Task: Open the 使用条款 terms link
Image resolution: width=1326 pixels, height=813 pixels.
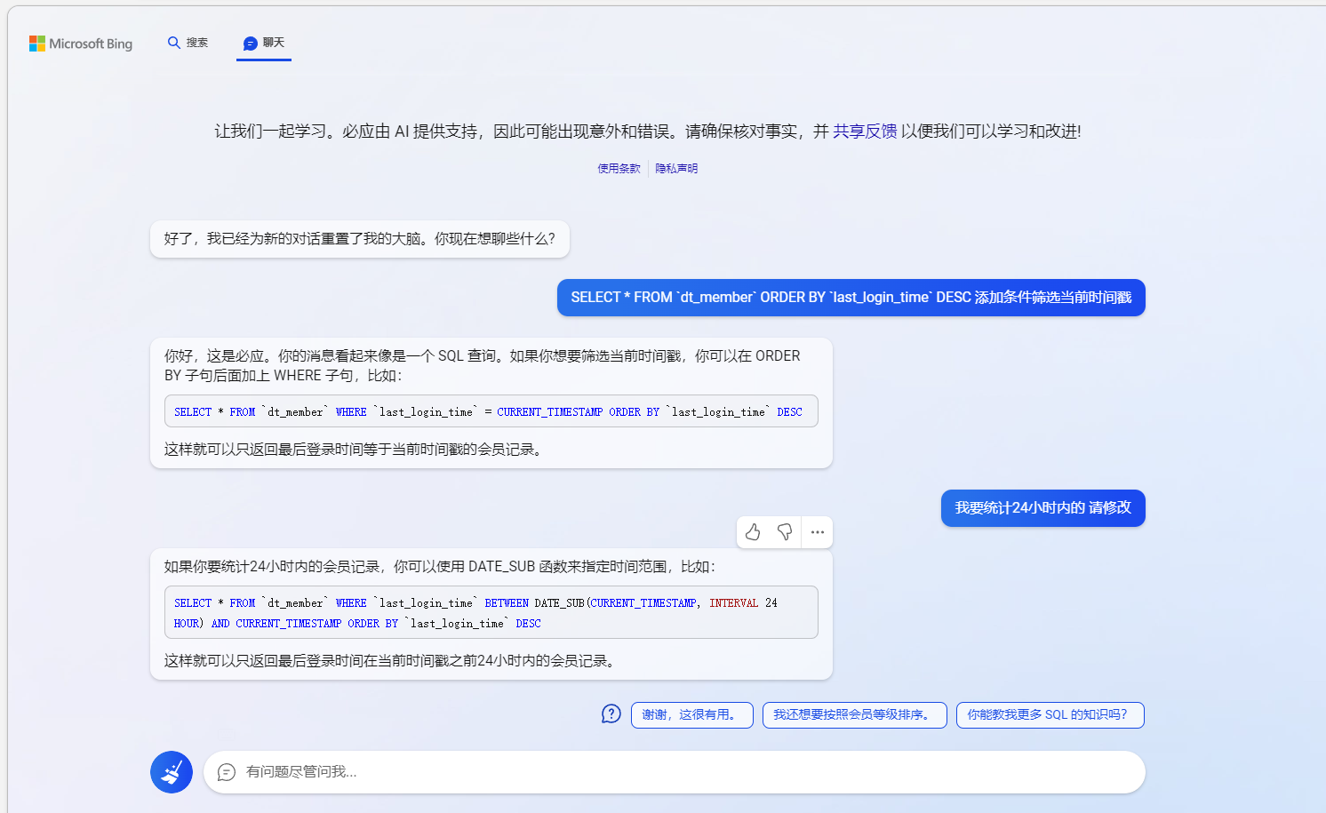Action: pyautogui.click(x=619, y=169)
